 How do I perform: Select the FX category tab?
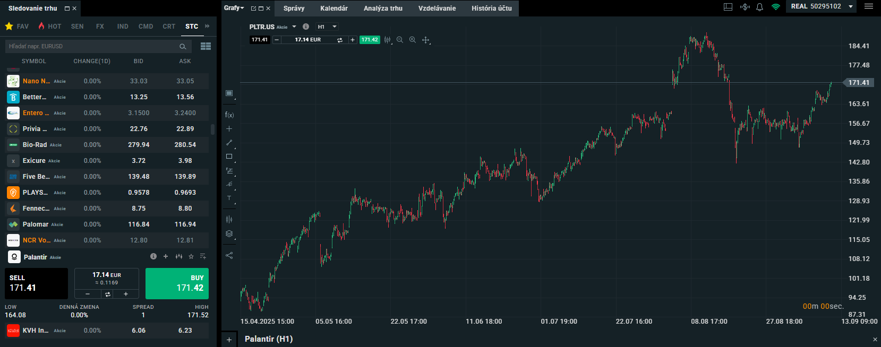[100, 26]
